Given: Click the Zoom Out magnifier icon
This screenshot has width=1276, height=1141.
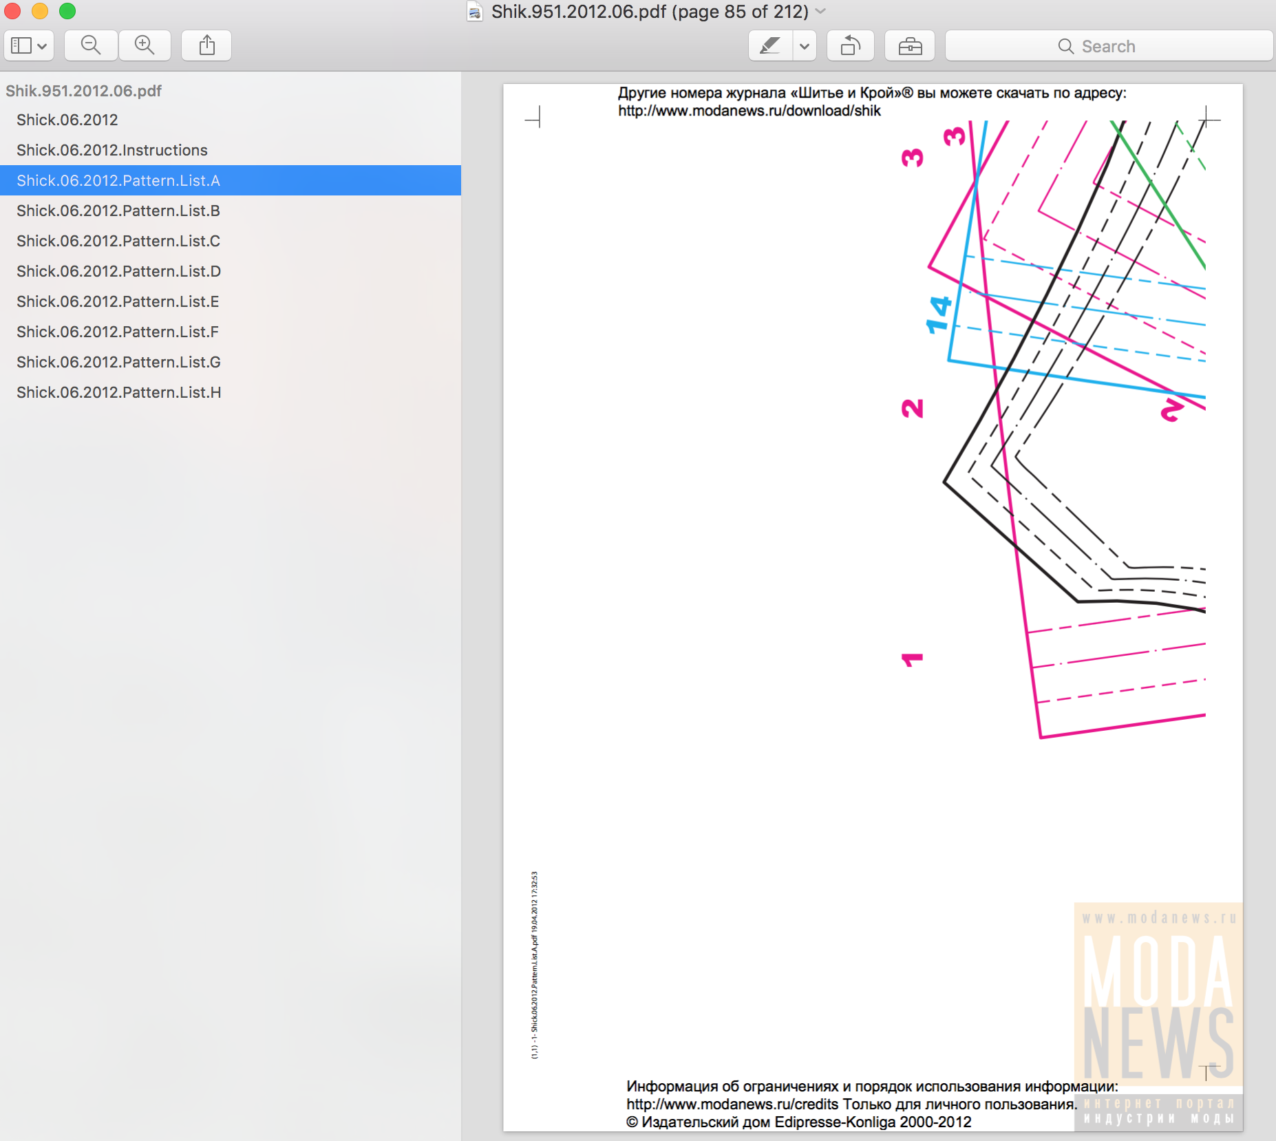Looking at the screenshot, I should pyautogui.click(x=91, y=45).
